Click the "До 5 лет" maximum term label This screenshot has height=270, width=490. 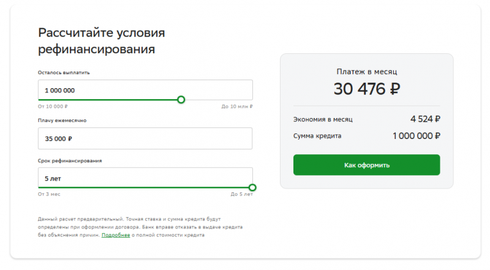(241, 194)
